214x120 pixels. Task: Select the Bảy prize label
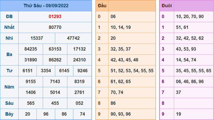[x=9, y=114]
